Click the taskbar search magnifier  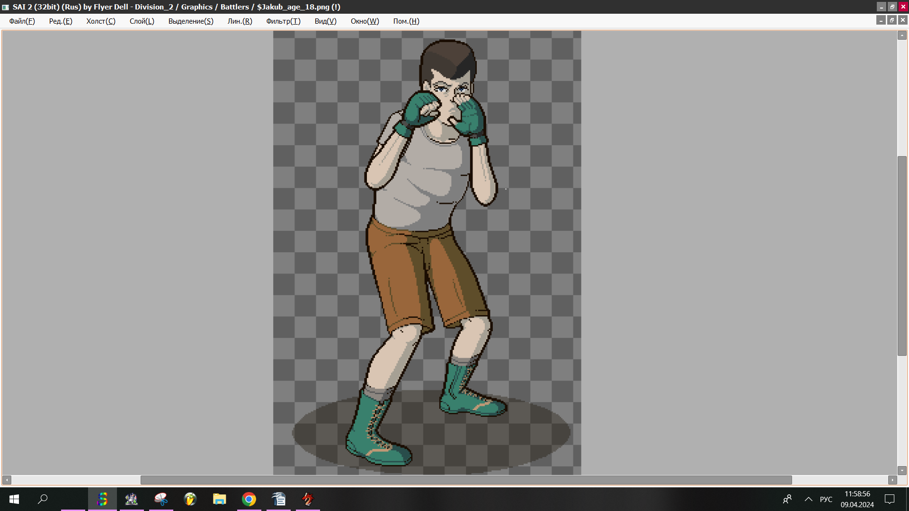pos(43,499)
